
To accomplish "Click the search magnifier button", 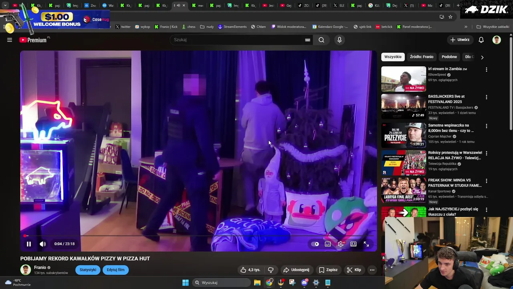I will (321, 40).
